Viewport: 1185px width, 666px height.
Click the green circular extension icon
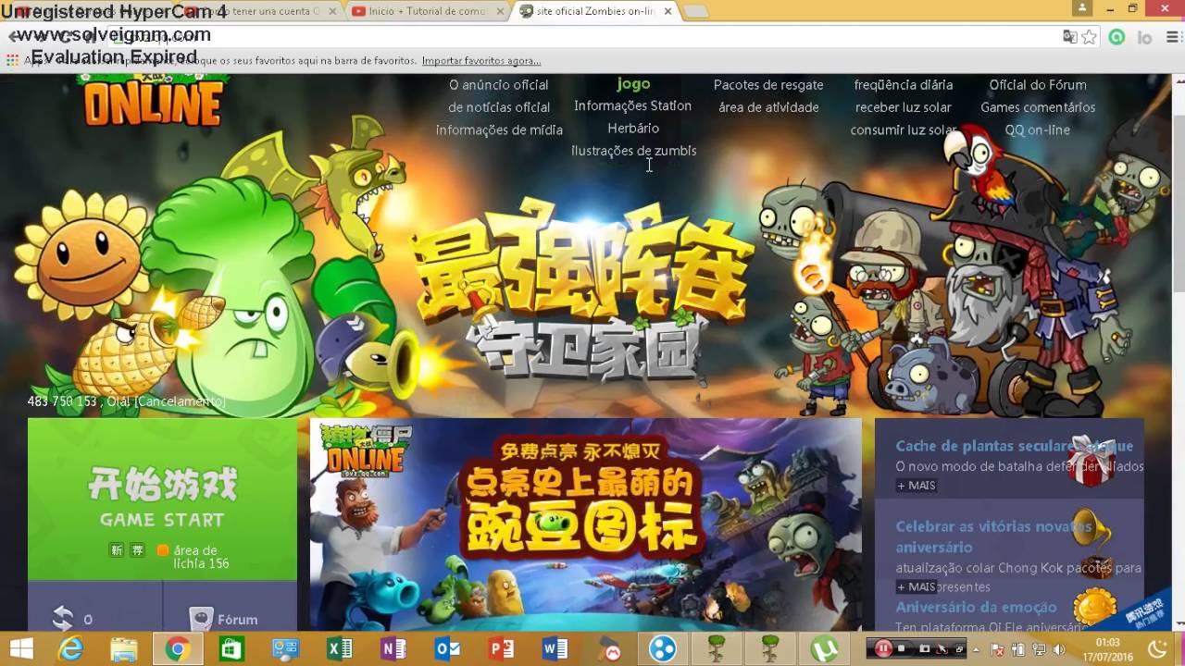click(1116, 37)
